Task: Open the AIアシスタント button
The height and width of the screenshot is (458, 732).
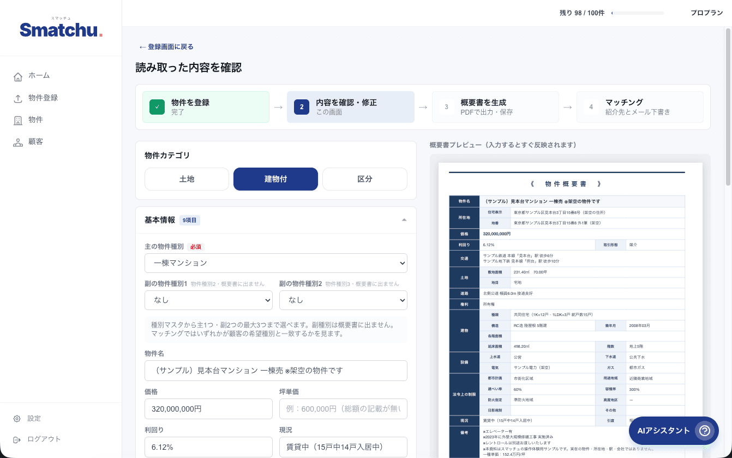Action: (674, 431)
